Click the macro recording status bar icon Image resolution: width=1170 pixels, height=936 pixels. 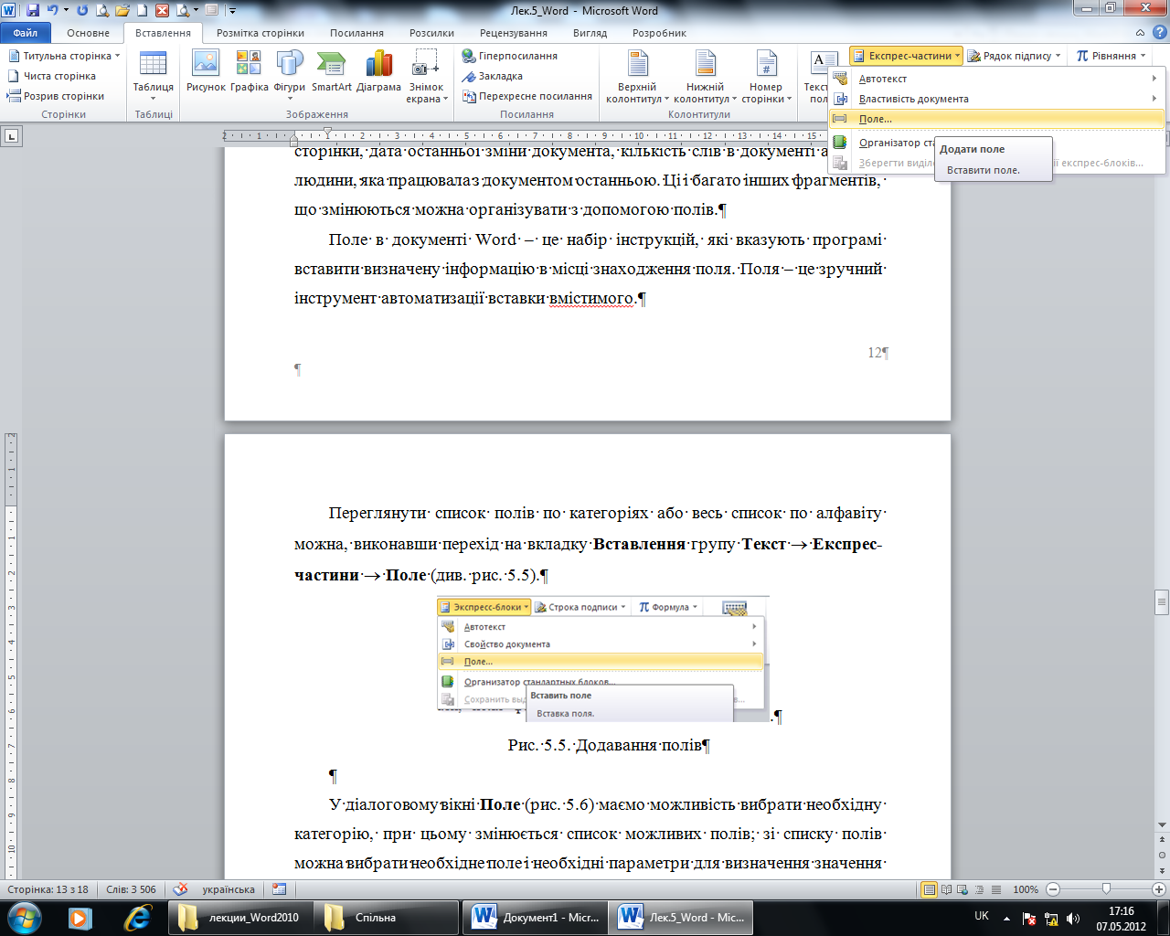280,889
